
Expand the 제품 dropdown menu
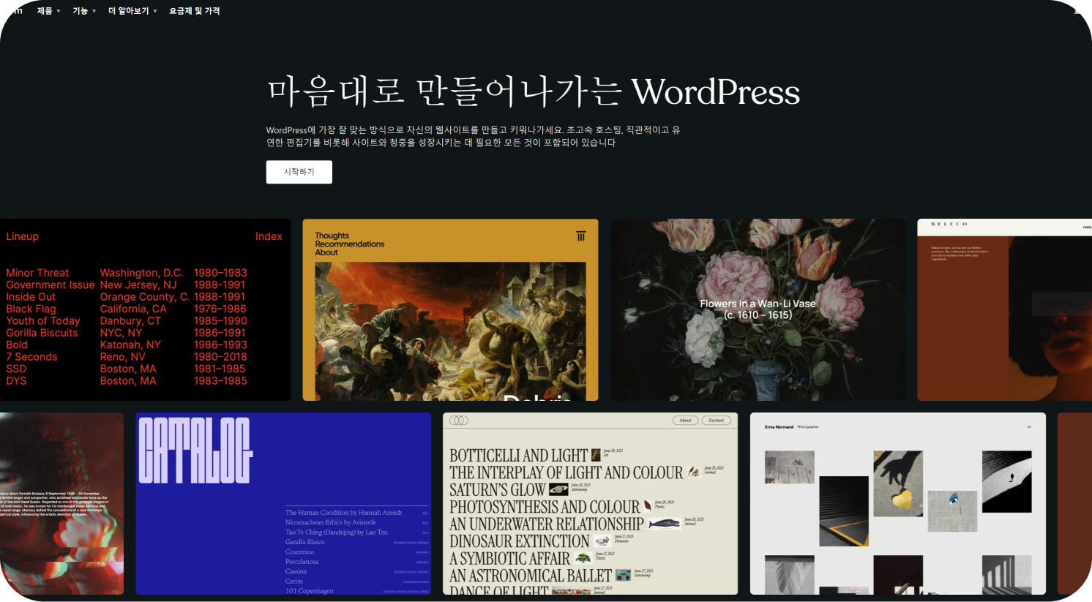point(48,11)
